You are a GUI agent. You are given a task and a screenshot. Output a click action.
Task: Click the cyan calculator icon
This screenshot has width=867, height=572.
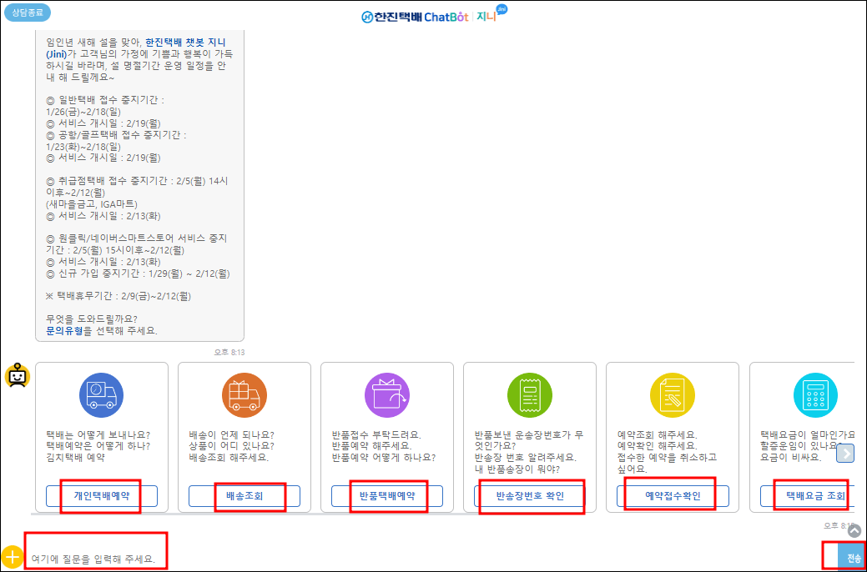[x=815, y=396]
